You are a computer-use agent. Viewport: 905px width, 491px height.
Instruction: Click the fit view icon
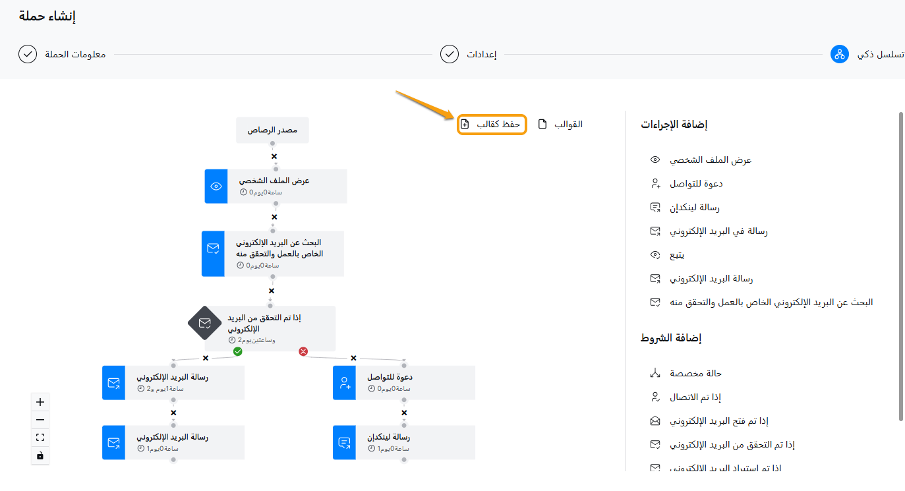pos(40,438)
